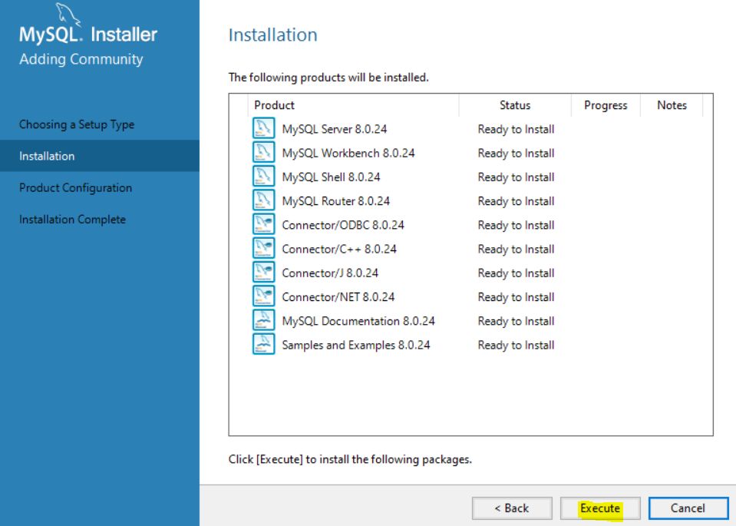Select the Connector/ODBC 8.0.24 row text
Image resolution: width=736 pixels, height=526 pixels.
click(x=342, y=225)
